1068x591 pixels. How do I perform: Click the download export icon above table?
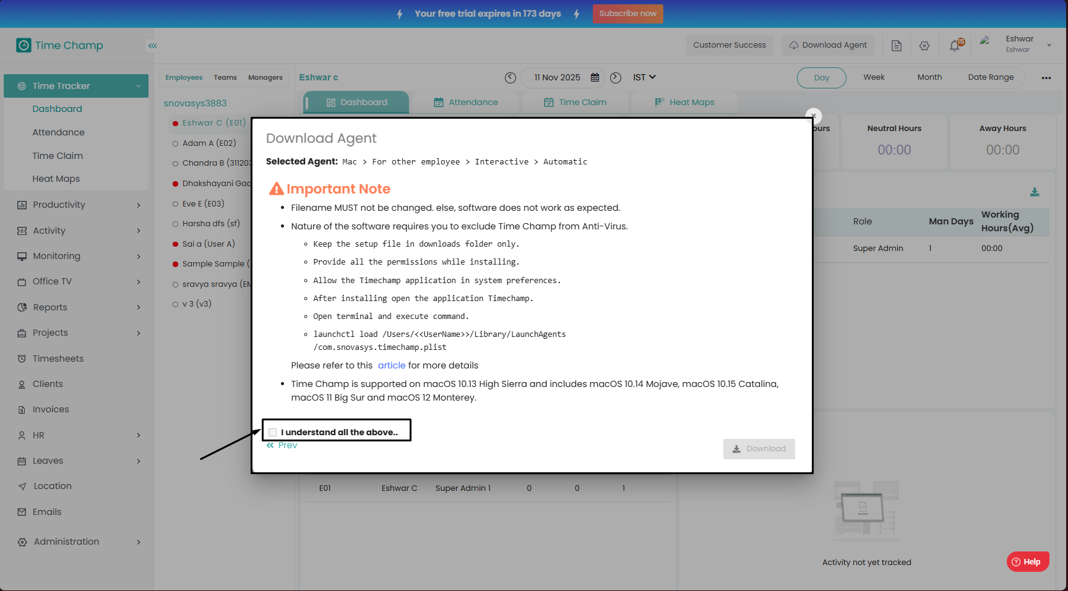[1034, 192]
